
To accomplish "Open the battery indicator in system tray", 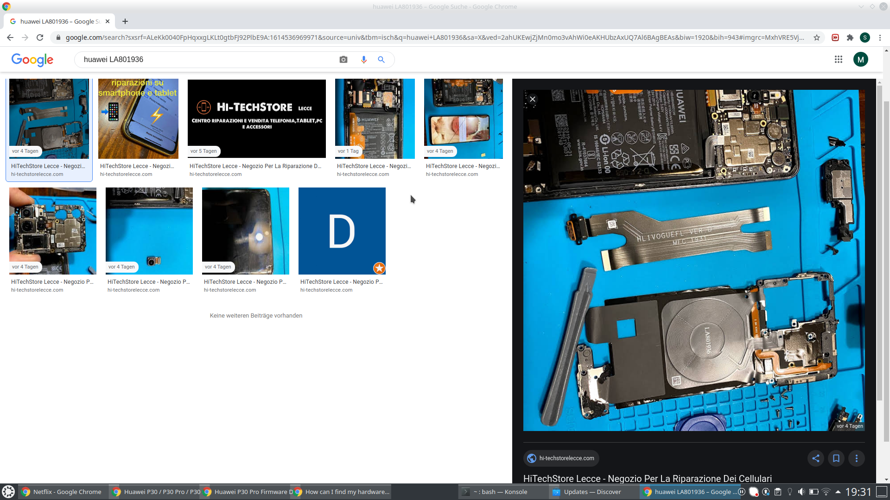I will pyautogui.click(x=814, y=492).
